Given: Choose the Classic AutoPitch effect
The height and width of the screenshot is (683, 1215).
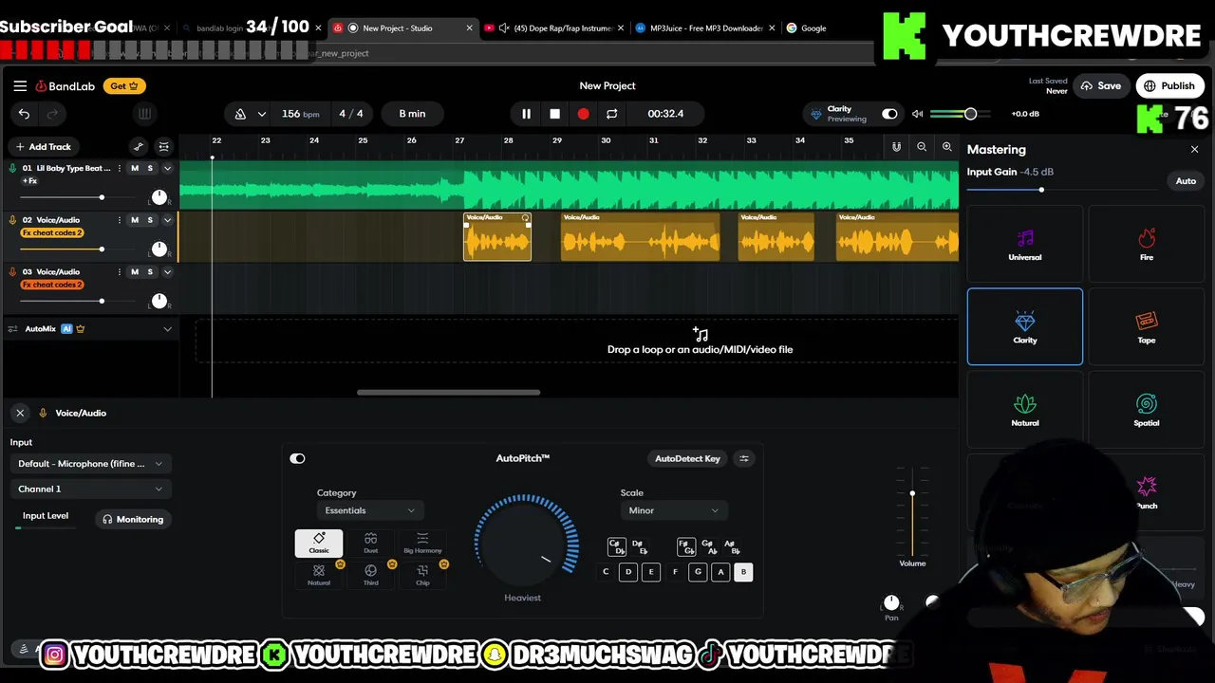Looking at the screenshot, I should tap(319, 543).
